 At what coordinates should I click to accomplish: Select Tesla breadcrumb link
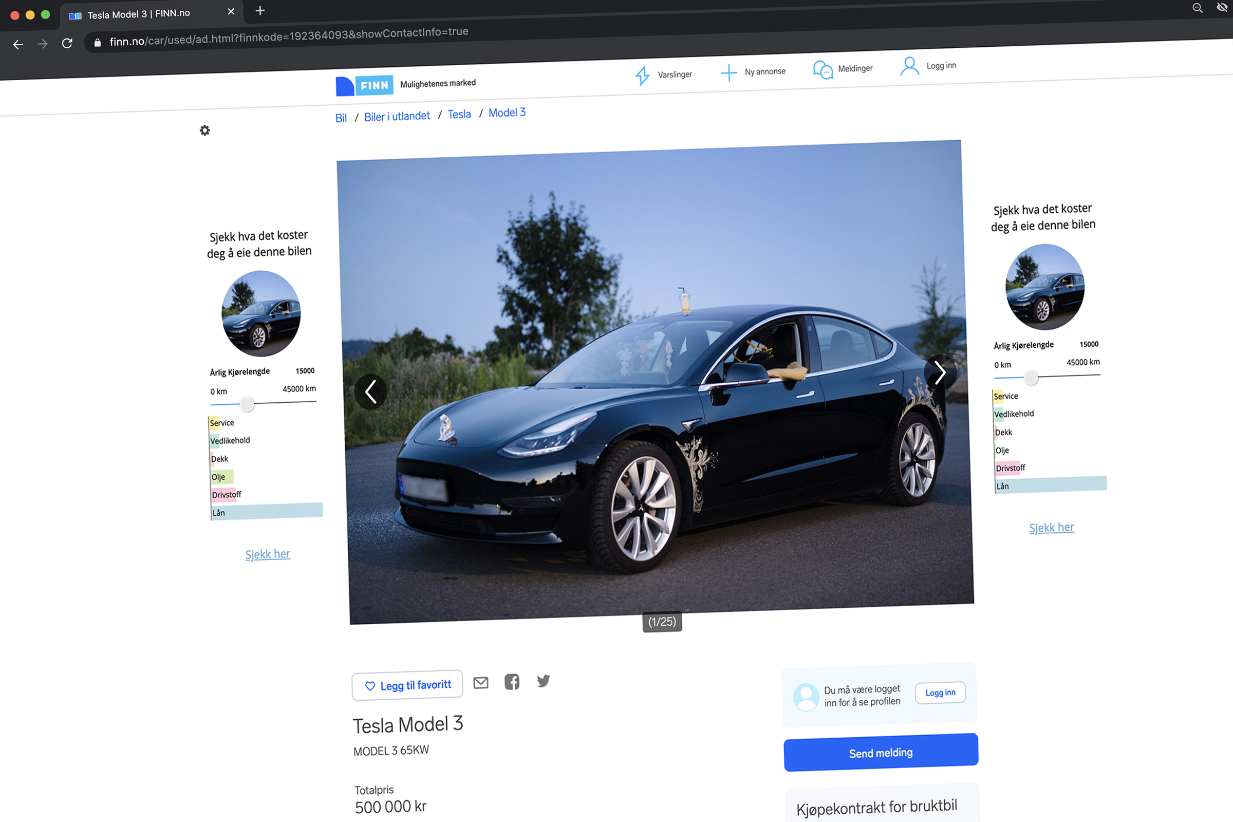[x=459, y=114]
